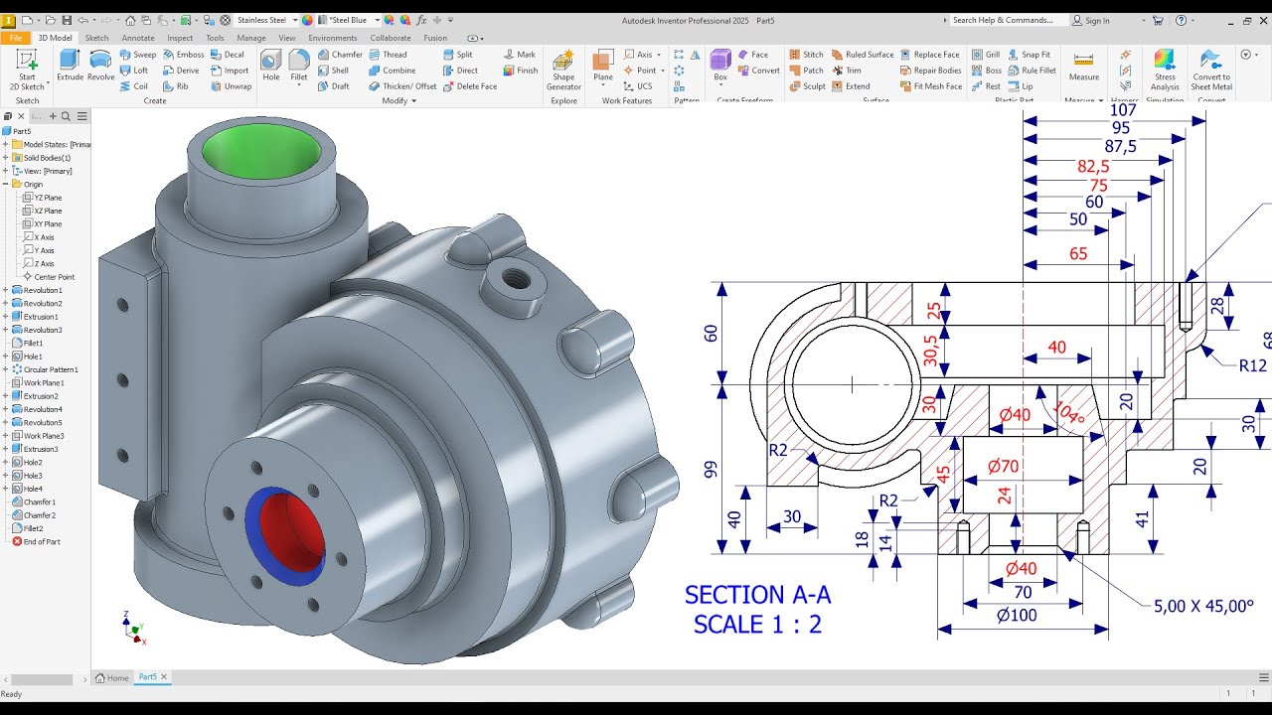
Task: Switch to the Annotate tab
Action: coord(138,38)
